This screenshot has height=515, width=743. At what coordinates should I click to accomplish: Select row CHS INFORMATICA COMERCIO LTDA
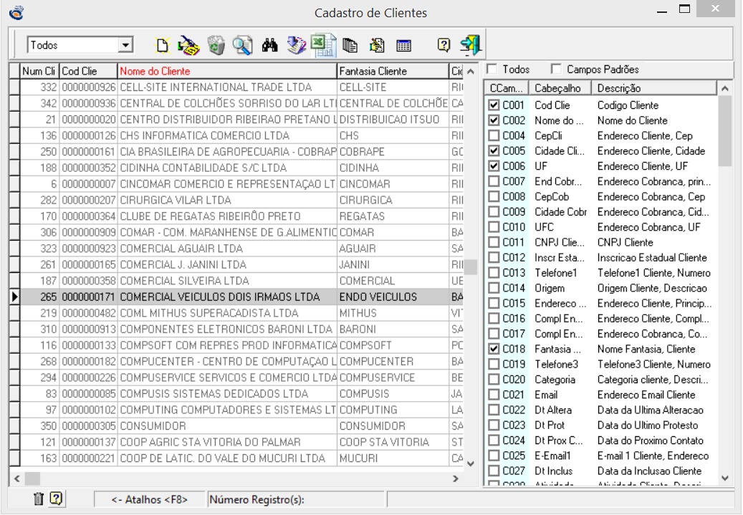[236, 135]
